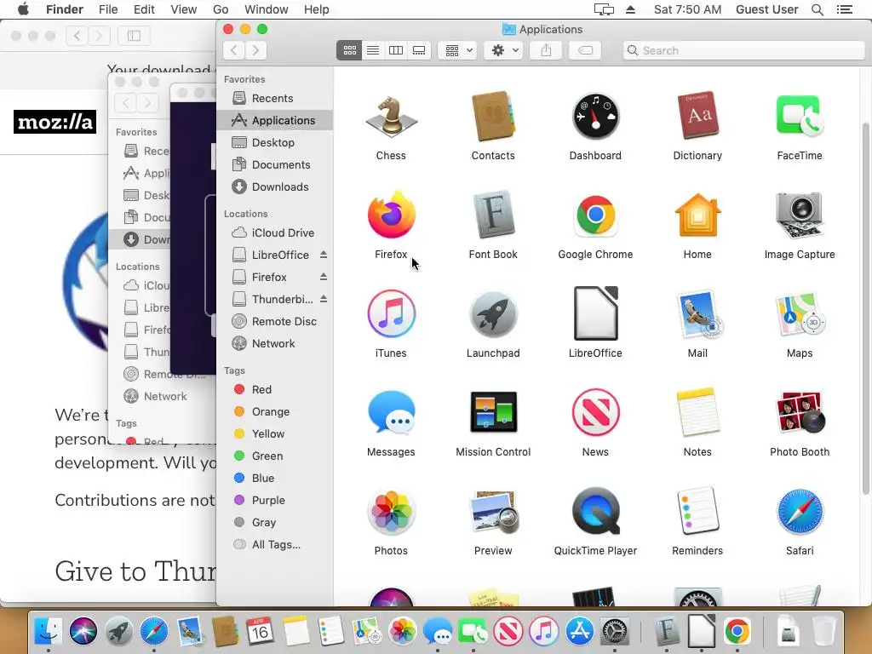Switch to list view in toolbar
872x654 pixels.
click(x=373, y=50)
